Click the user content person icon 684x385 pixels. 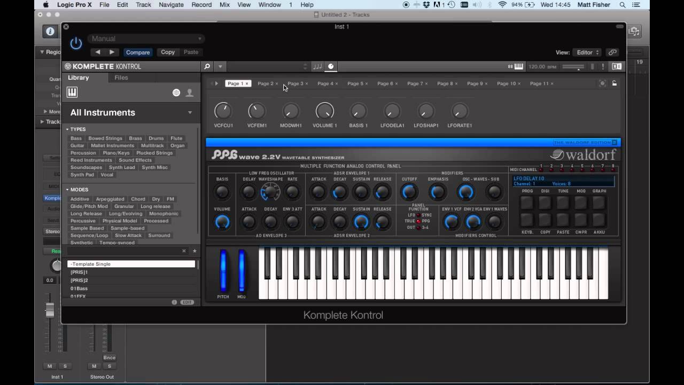pyautogui.click(x=189, y=93)
